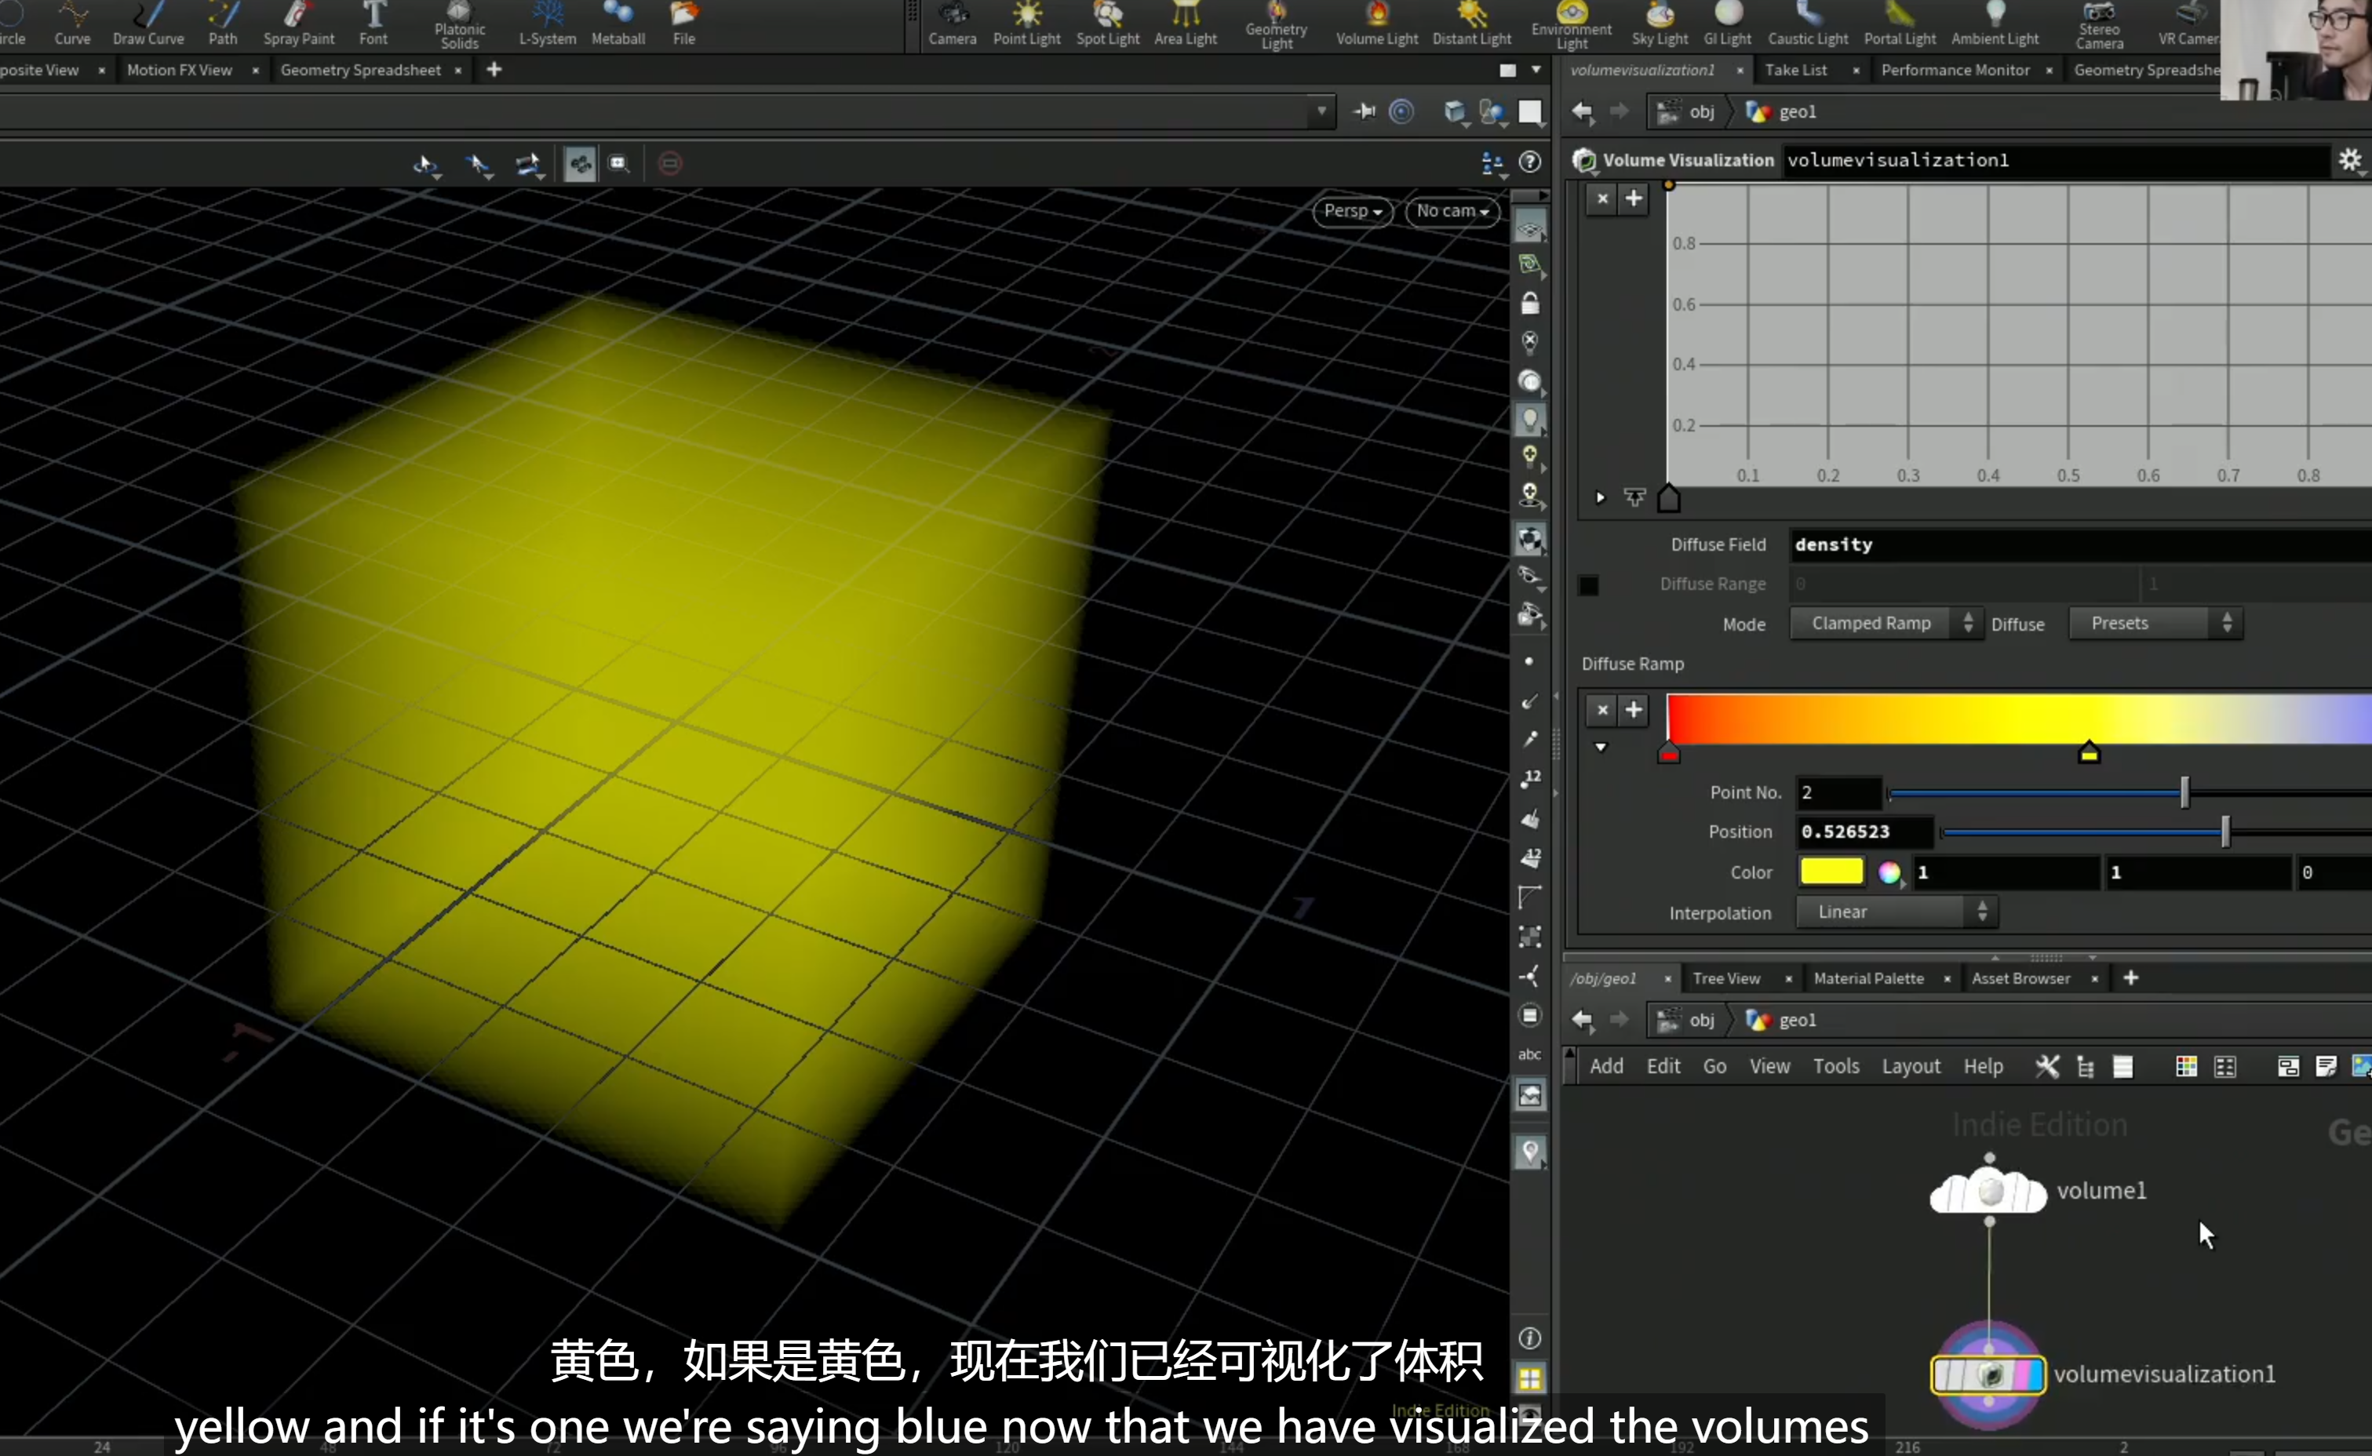Switch to the Tree View tab
The height and width of the screenshot is (1456, 2372).
pos(1725,978)
